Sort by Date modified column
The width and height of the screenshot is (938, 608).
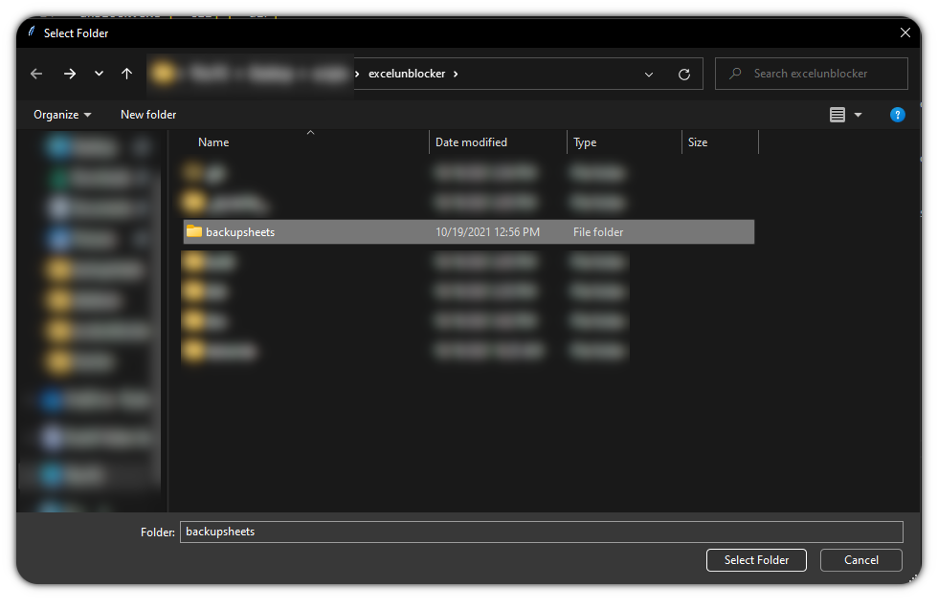click(x=471, y=142)
